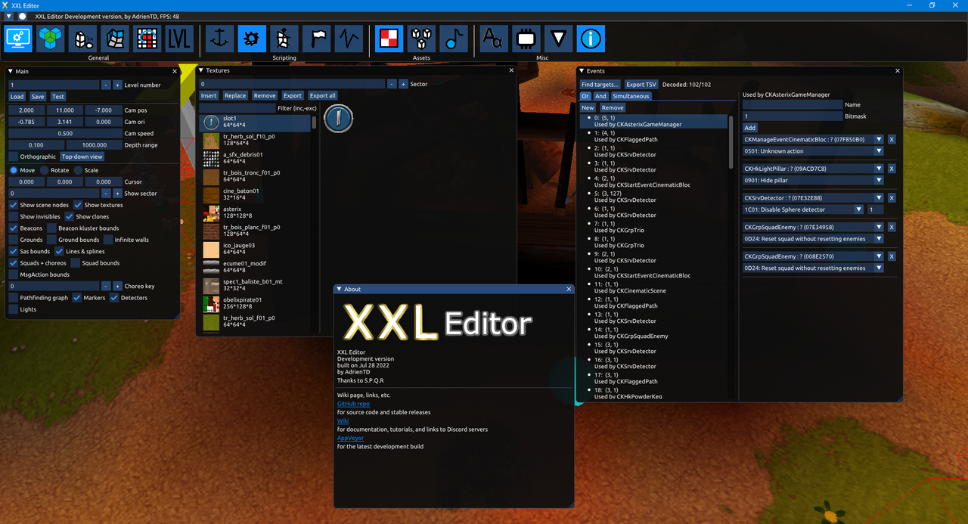Enable the Orthographic checkbox
This screenshot has height=524, width=968.
pyautogui.click(x=14, y=157)
